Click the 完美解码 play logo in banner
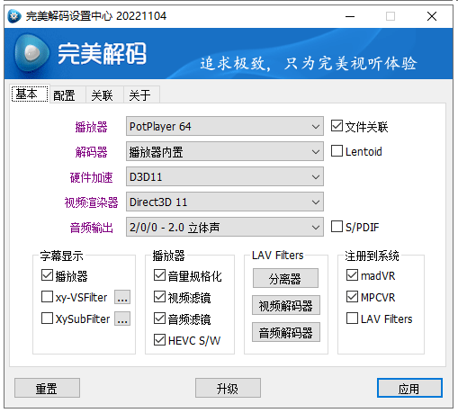Screen dimensions: 458x413 [31, 53]
